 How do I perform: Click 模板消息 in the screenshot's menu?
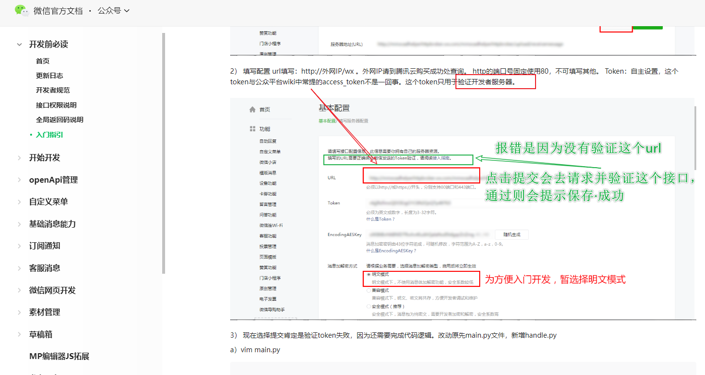point(268,172)
